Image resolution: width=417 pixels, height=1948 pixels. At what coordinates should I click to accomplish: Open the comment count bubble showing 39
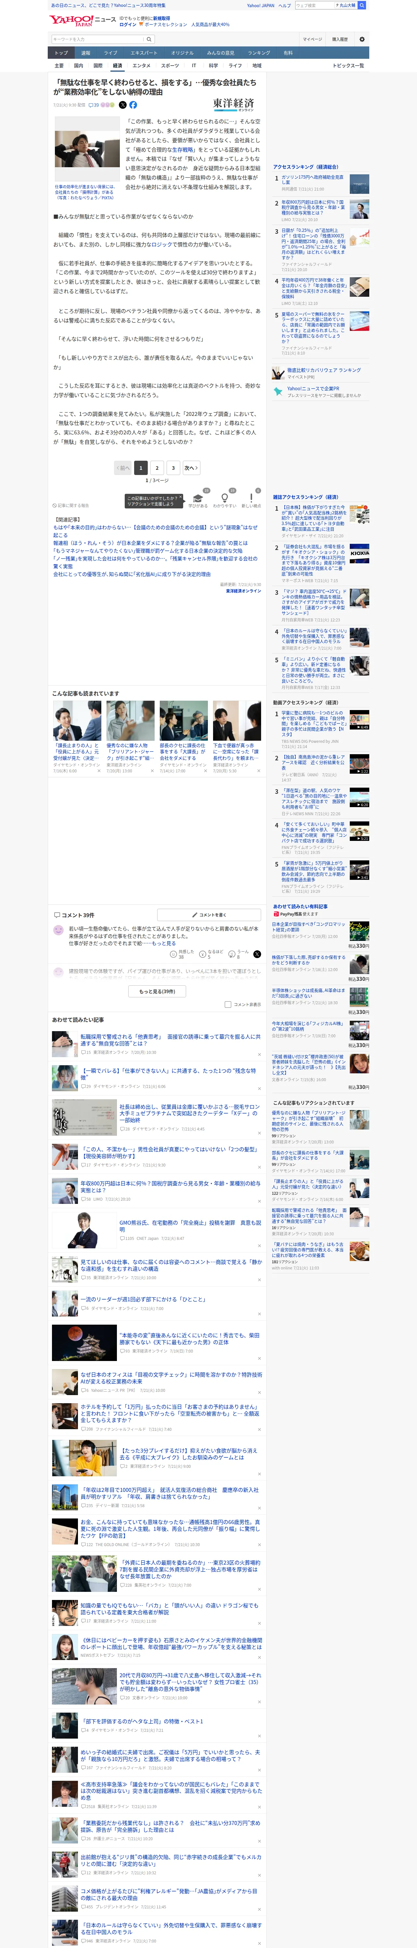pyautogui.click(x=94, y=105)
